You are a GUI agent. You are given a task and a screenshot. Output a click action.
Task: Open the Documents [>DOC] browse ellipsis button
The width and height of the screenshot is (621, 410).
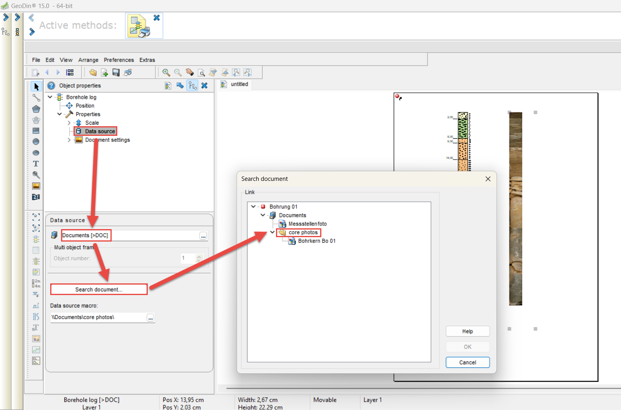click(203, 236)
